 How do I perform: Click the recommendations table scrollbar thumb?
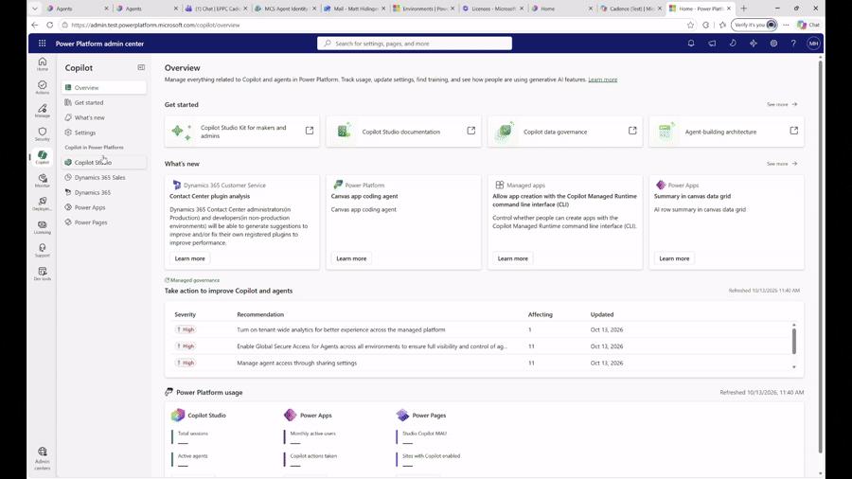[794, 341]
